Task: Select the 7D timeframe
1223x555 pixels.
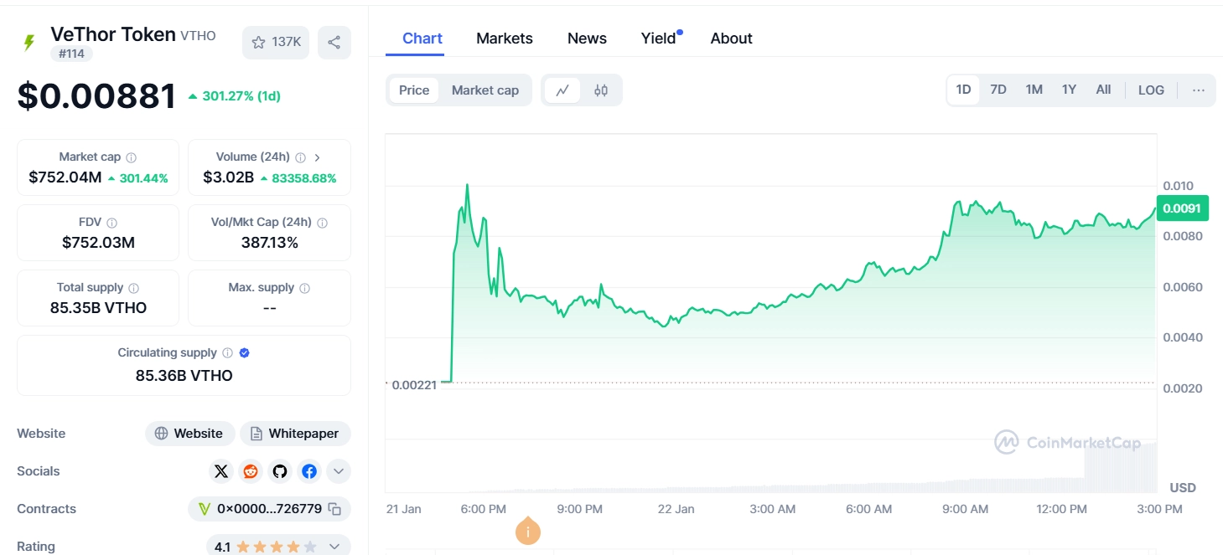Action: (998, 89)
